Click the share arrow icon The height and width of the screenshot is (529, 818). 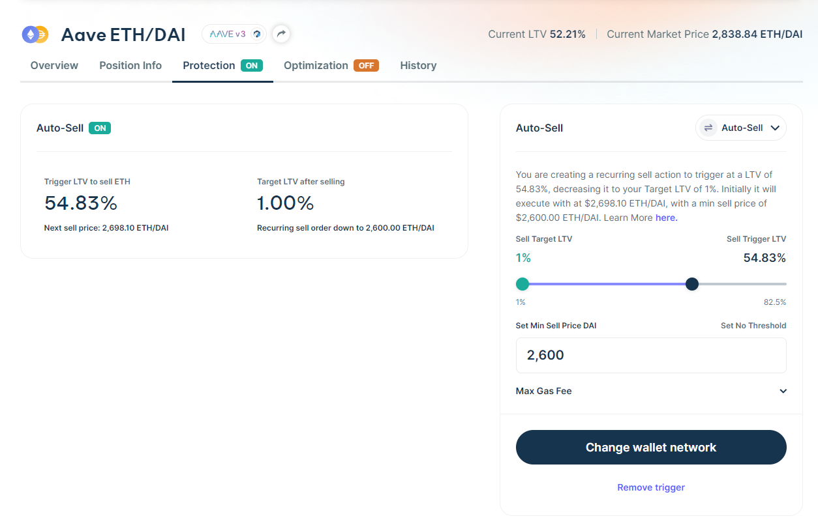pos(281,34)
